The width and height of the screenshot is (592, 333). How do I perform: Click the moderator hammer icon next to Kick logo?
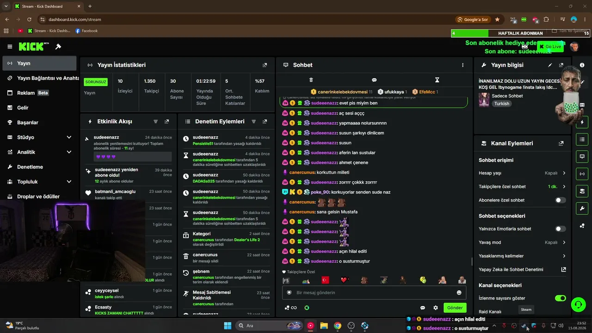58,47
